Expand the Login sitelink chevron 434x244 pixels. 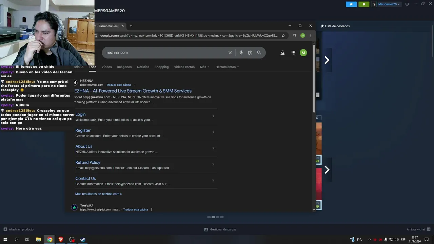[x=213, y=116]
